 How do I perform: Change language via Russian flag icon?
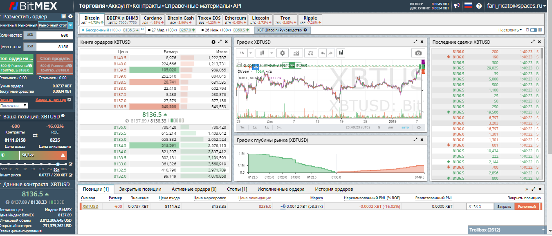tap(468, 6)
